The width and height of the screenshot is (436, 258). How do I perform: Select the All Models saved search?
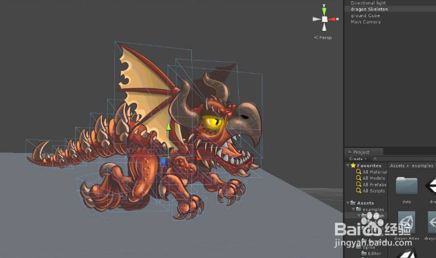point(374,178)
